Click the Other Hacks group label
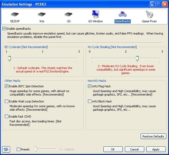Image resolution: width=169 pixels, height=155 pixels. point(12,81)
